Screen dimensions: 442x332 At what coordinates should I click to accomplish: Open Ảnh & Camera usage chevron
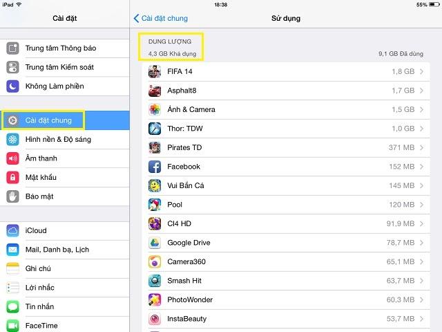(x=421, y=109)
